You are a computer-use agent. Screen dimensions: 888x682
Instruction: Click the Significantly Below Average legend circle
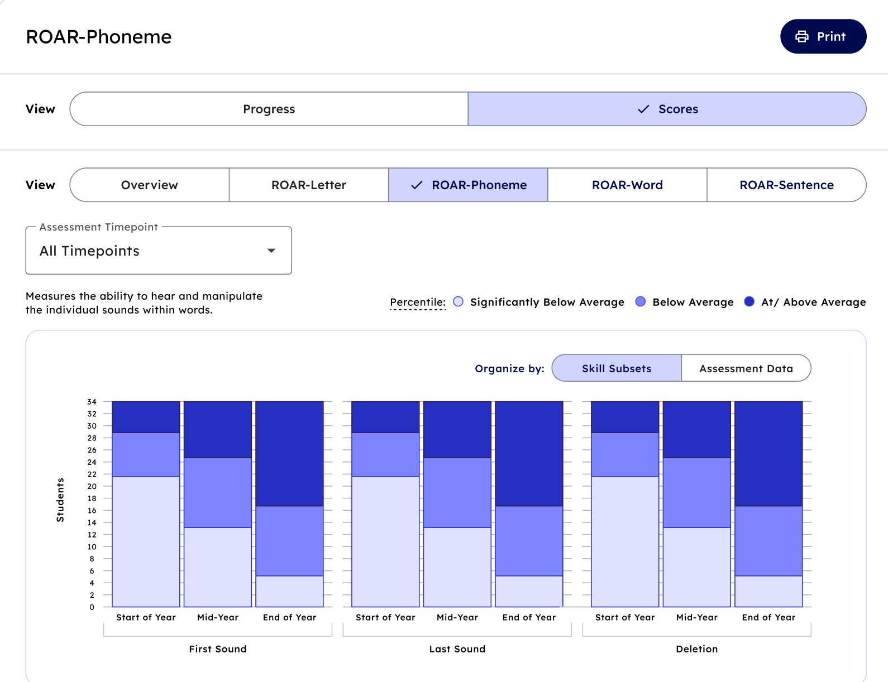(x=458, y=302)
